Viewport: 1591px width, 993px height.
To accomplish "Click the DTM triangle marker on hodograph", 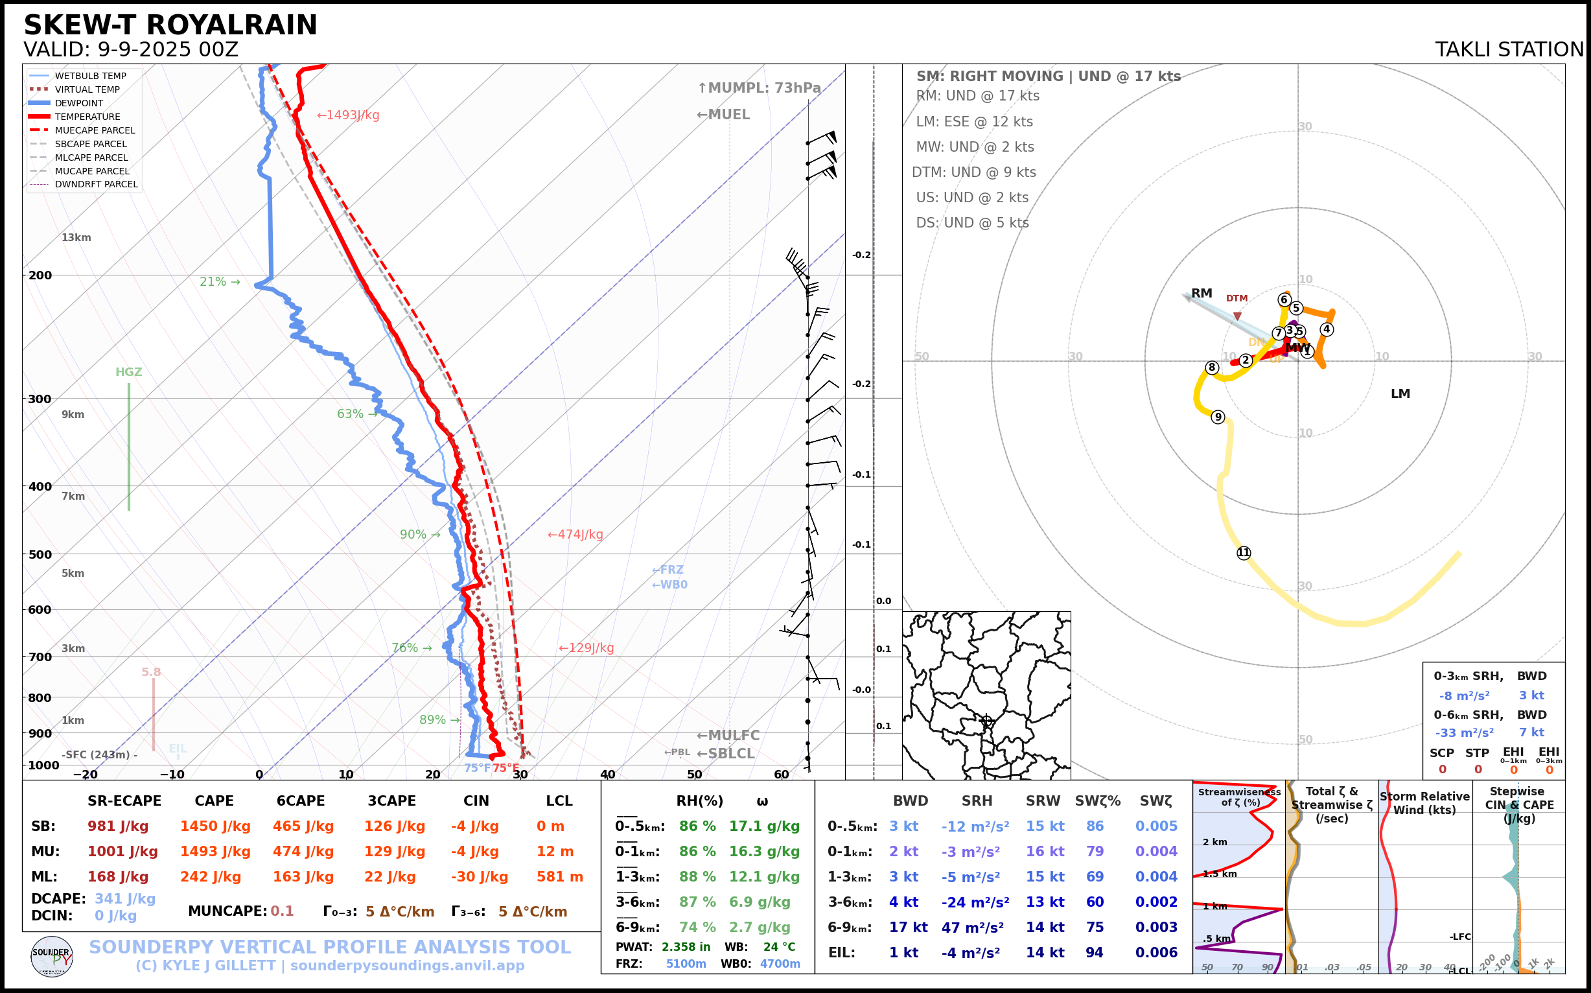I will pos(1237,316).
